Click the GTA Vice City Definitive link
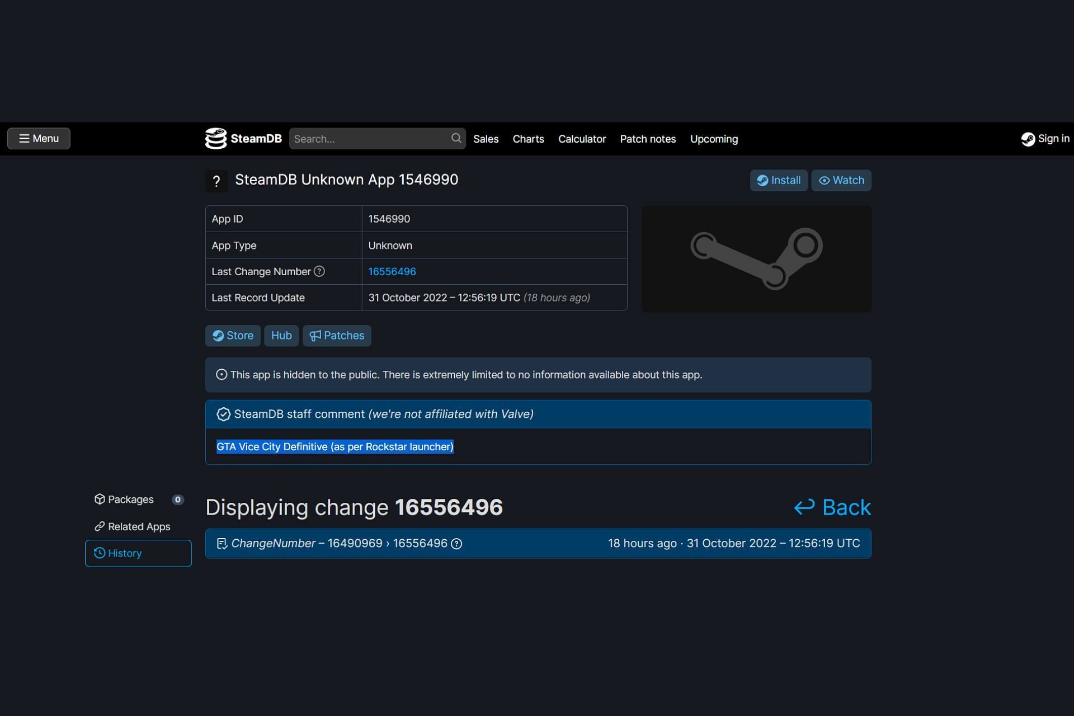Image resolution: width=1074 pixels, height=716 pixels. tap(334, 446)
